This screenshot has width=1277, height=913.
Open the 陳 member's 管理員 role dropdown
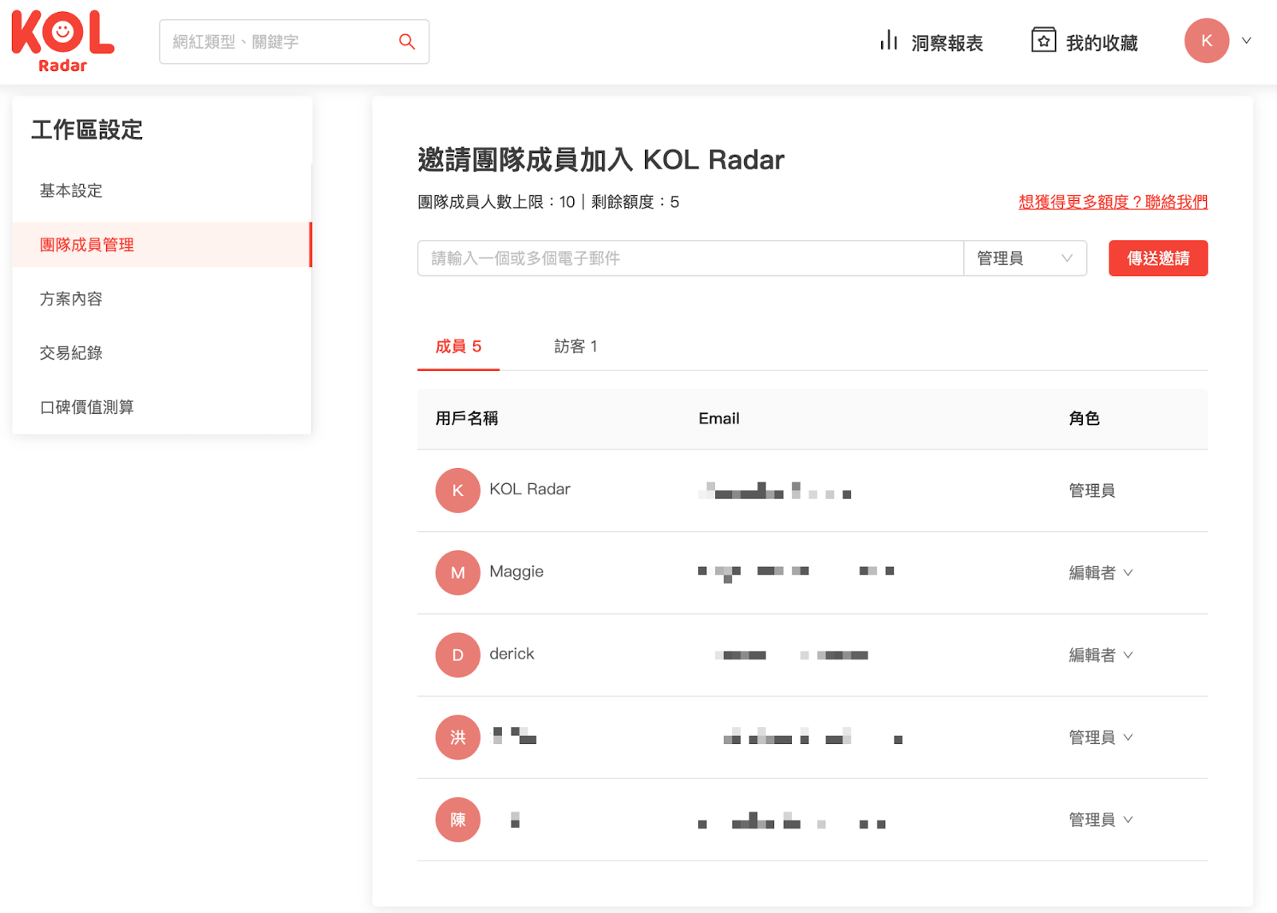(x=1101, y=819)
